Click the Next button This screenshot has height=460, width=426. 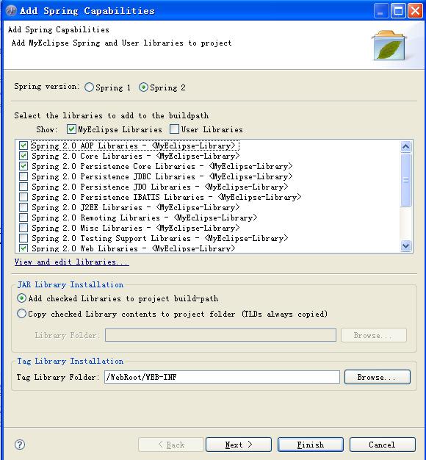tap(239, 445)
